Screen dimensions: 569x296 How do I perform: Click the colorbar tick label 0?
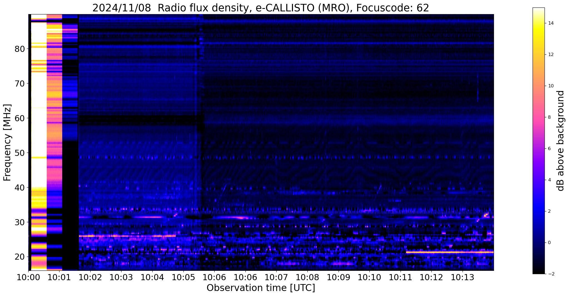click(x=549, y=243)
